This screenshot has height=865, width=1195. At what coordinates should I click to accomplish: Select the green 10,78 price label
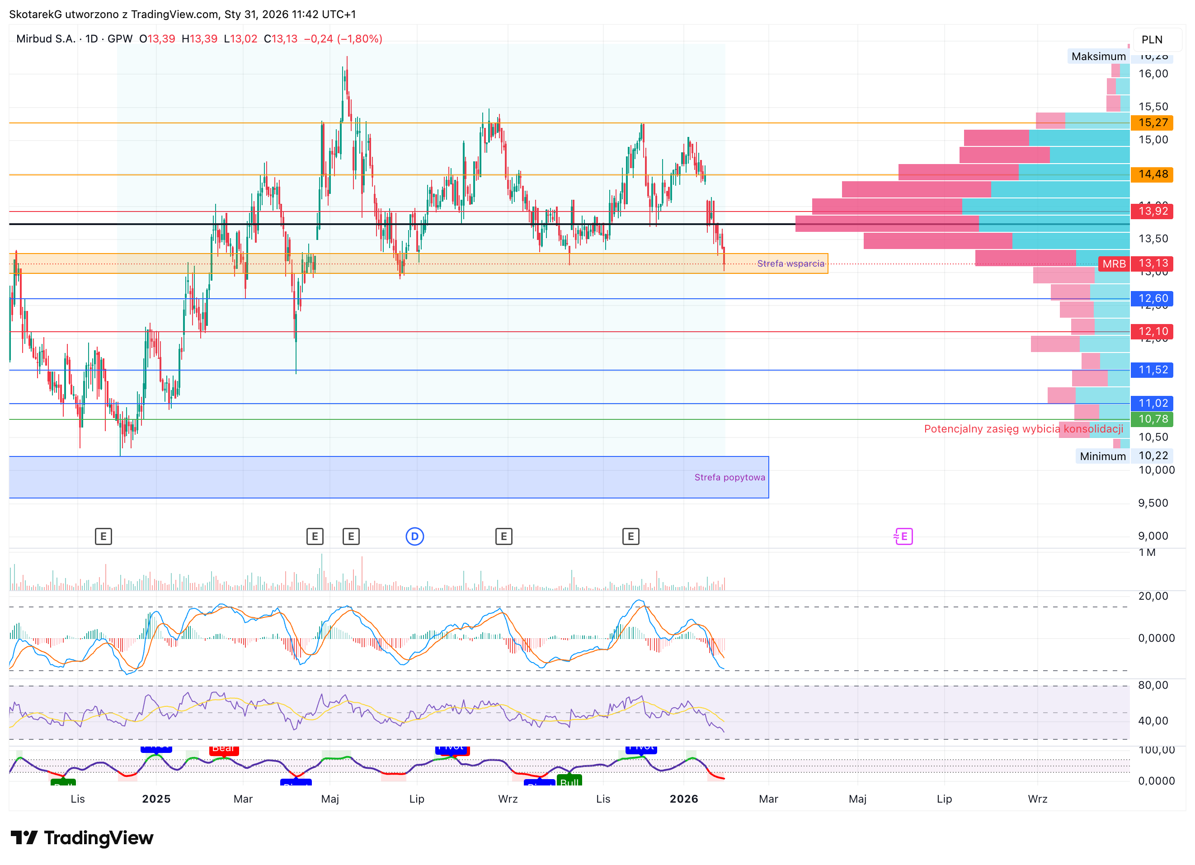pyautogui.click(x=1153, y=419)
